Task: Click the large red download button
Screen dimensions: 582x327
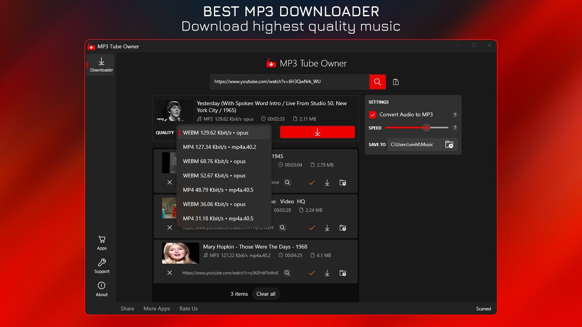Action: [x=317, y=132]
